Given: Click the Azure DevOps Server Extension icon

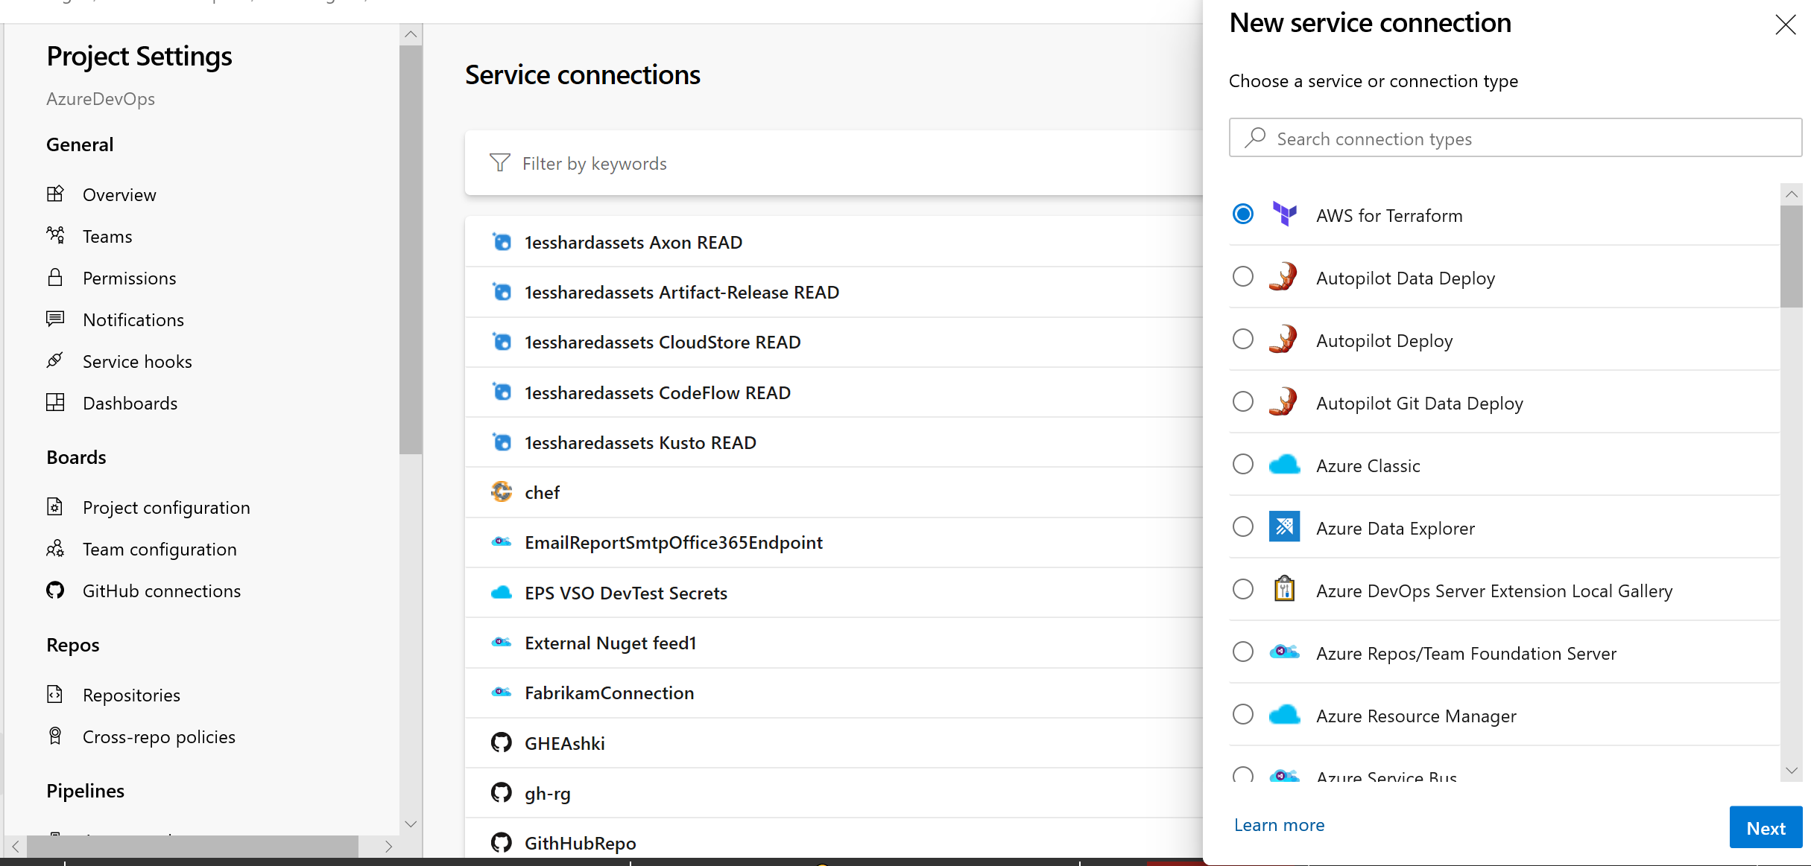Looking at the screenshot, I should (1284, 591).
